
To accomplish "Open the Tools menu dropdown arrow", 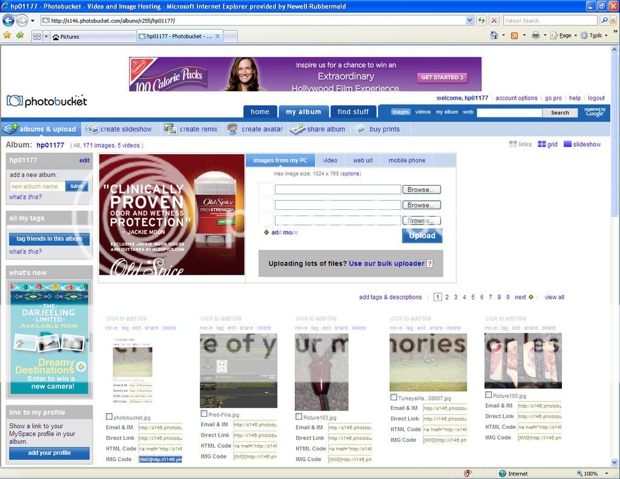I will click(x=606, y=36).
